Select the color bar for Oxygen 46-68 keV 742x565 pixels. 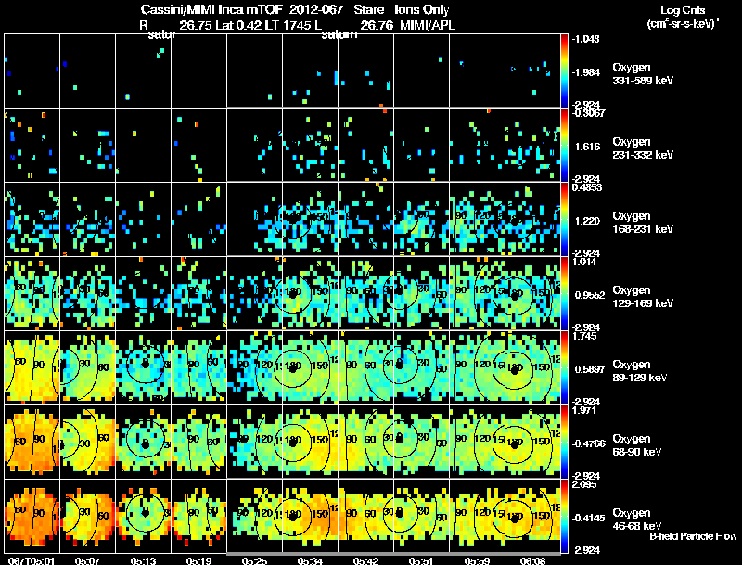click(x=564, y=516)
